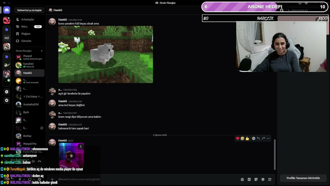Click Sohbet bul ya da başlat search box

(29, 10)
